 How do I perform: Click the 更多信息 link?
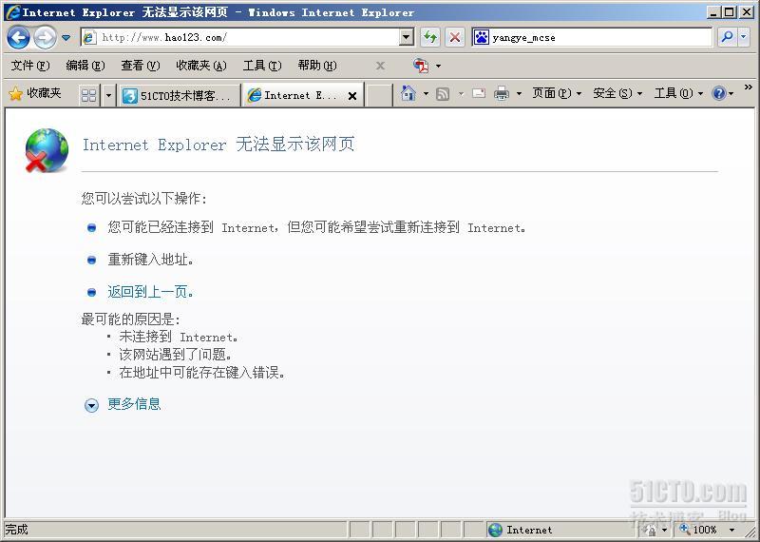[134, 404]
